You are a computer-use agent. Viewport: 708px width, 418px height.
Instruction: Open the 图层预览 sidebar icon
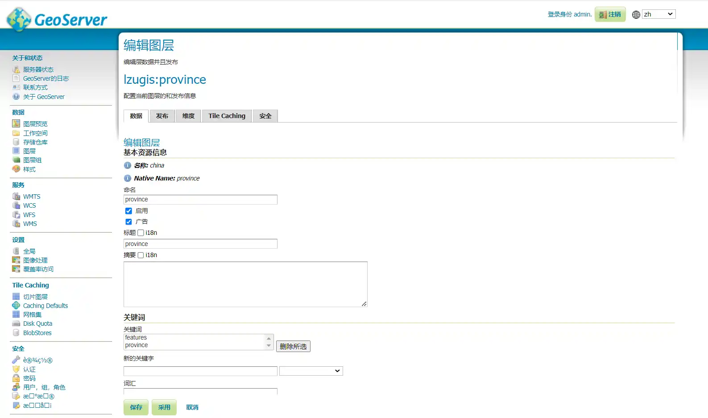point(16,123)
